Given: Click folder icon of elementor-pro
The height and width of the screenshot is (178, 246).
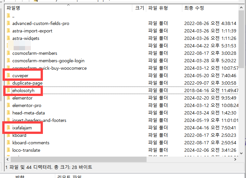Looking at the screenshot, I should pyautogui.click(x=8, y=105).
